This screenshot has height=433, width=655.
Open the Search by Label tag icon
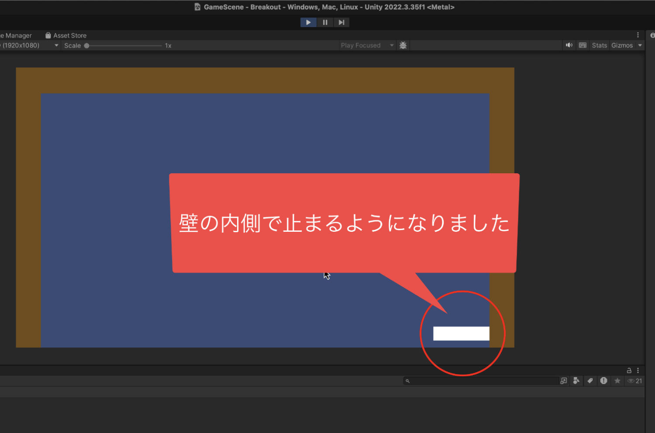point(590,381)
